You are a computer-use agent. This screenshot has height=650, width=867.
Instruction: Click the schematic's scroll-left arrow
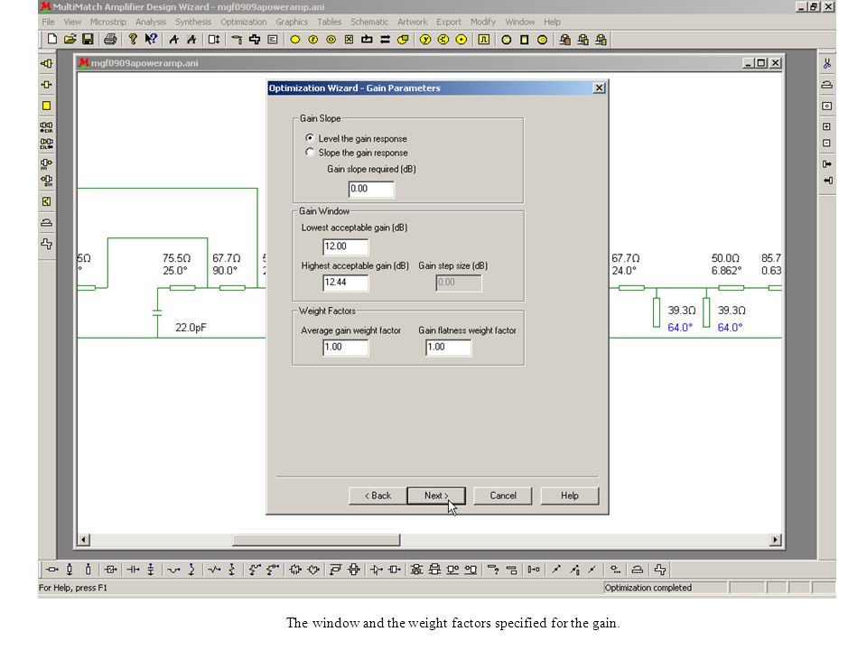[83, 540]
